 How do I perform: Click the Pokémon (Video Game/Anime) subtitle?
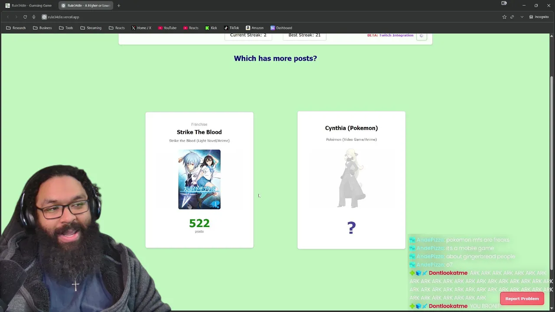pos(352,140)
